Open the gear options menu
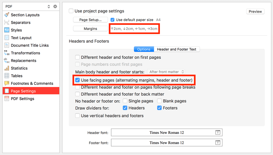 click(x=55, y=6)
